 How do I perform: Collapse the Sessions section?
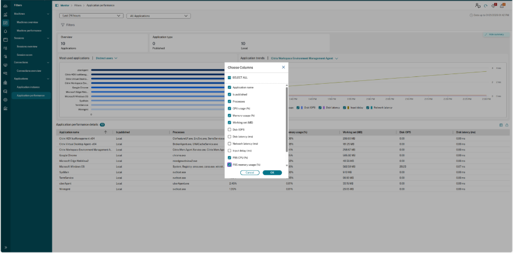48,38
